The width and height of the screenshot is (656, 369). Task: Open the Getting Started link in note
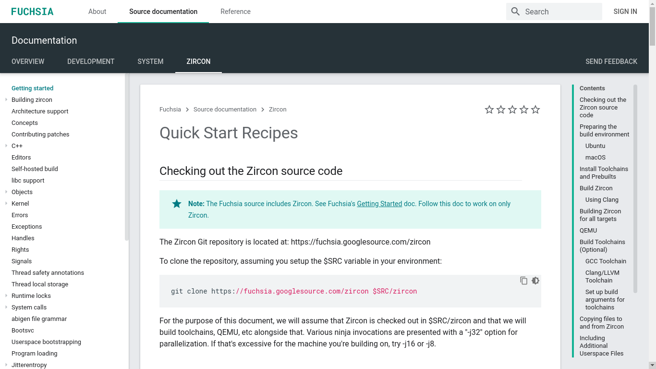pos(379,204)
